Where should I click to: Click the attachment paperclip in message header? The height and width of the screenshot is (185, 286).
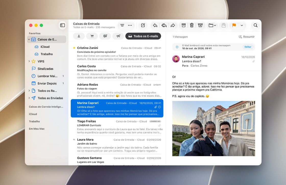254,61
